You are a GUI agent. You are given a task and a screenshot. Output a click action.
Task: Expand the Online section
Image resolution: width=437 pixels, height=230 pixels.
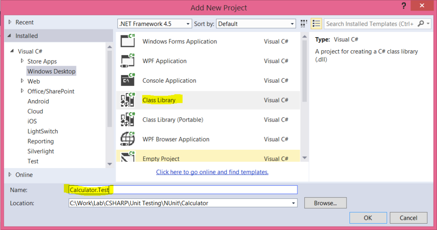[10, 175]
